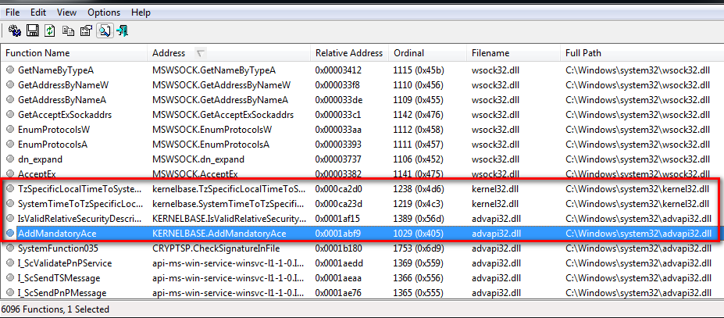Open the Options menu
Screen dimensions: 724x318
pos(104,13)
